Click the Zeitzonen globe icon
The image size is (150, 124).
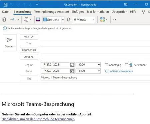click(131, 65)
